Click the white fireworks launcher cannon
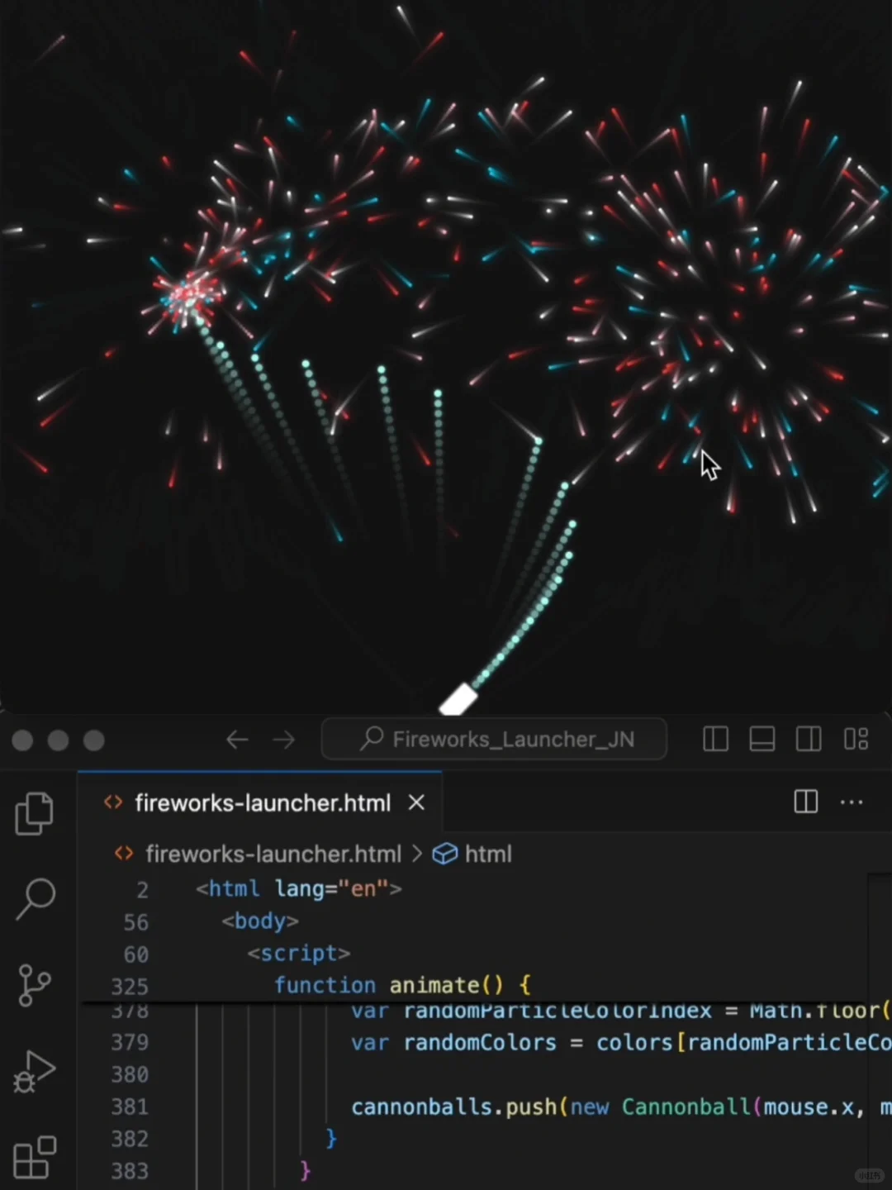This screenshot has width=892, height=1190. tap(458, 699)
